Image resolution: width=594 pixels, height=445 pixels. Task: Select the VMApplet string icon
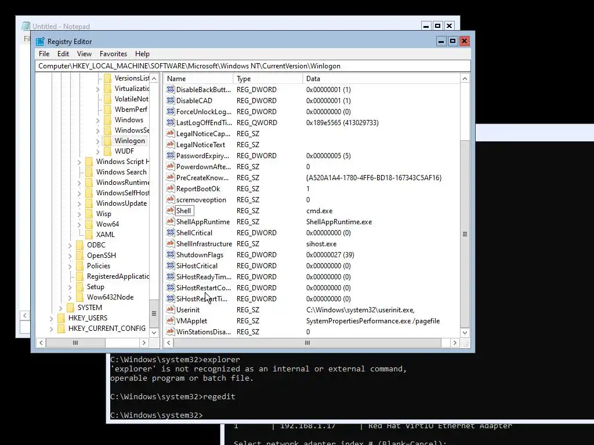[x=171, y=320]
